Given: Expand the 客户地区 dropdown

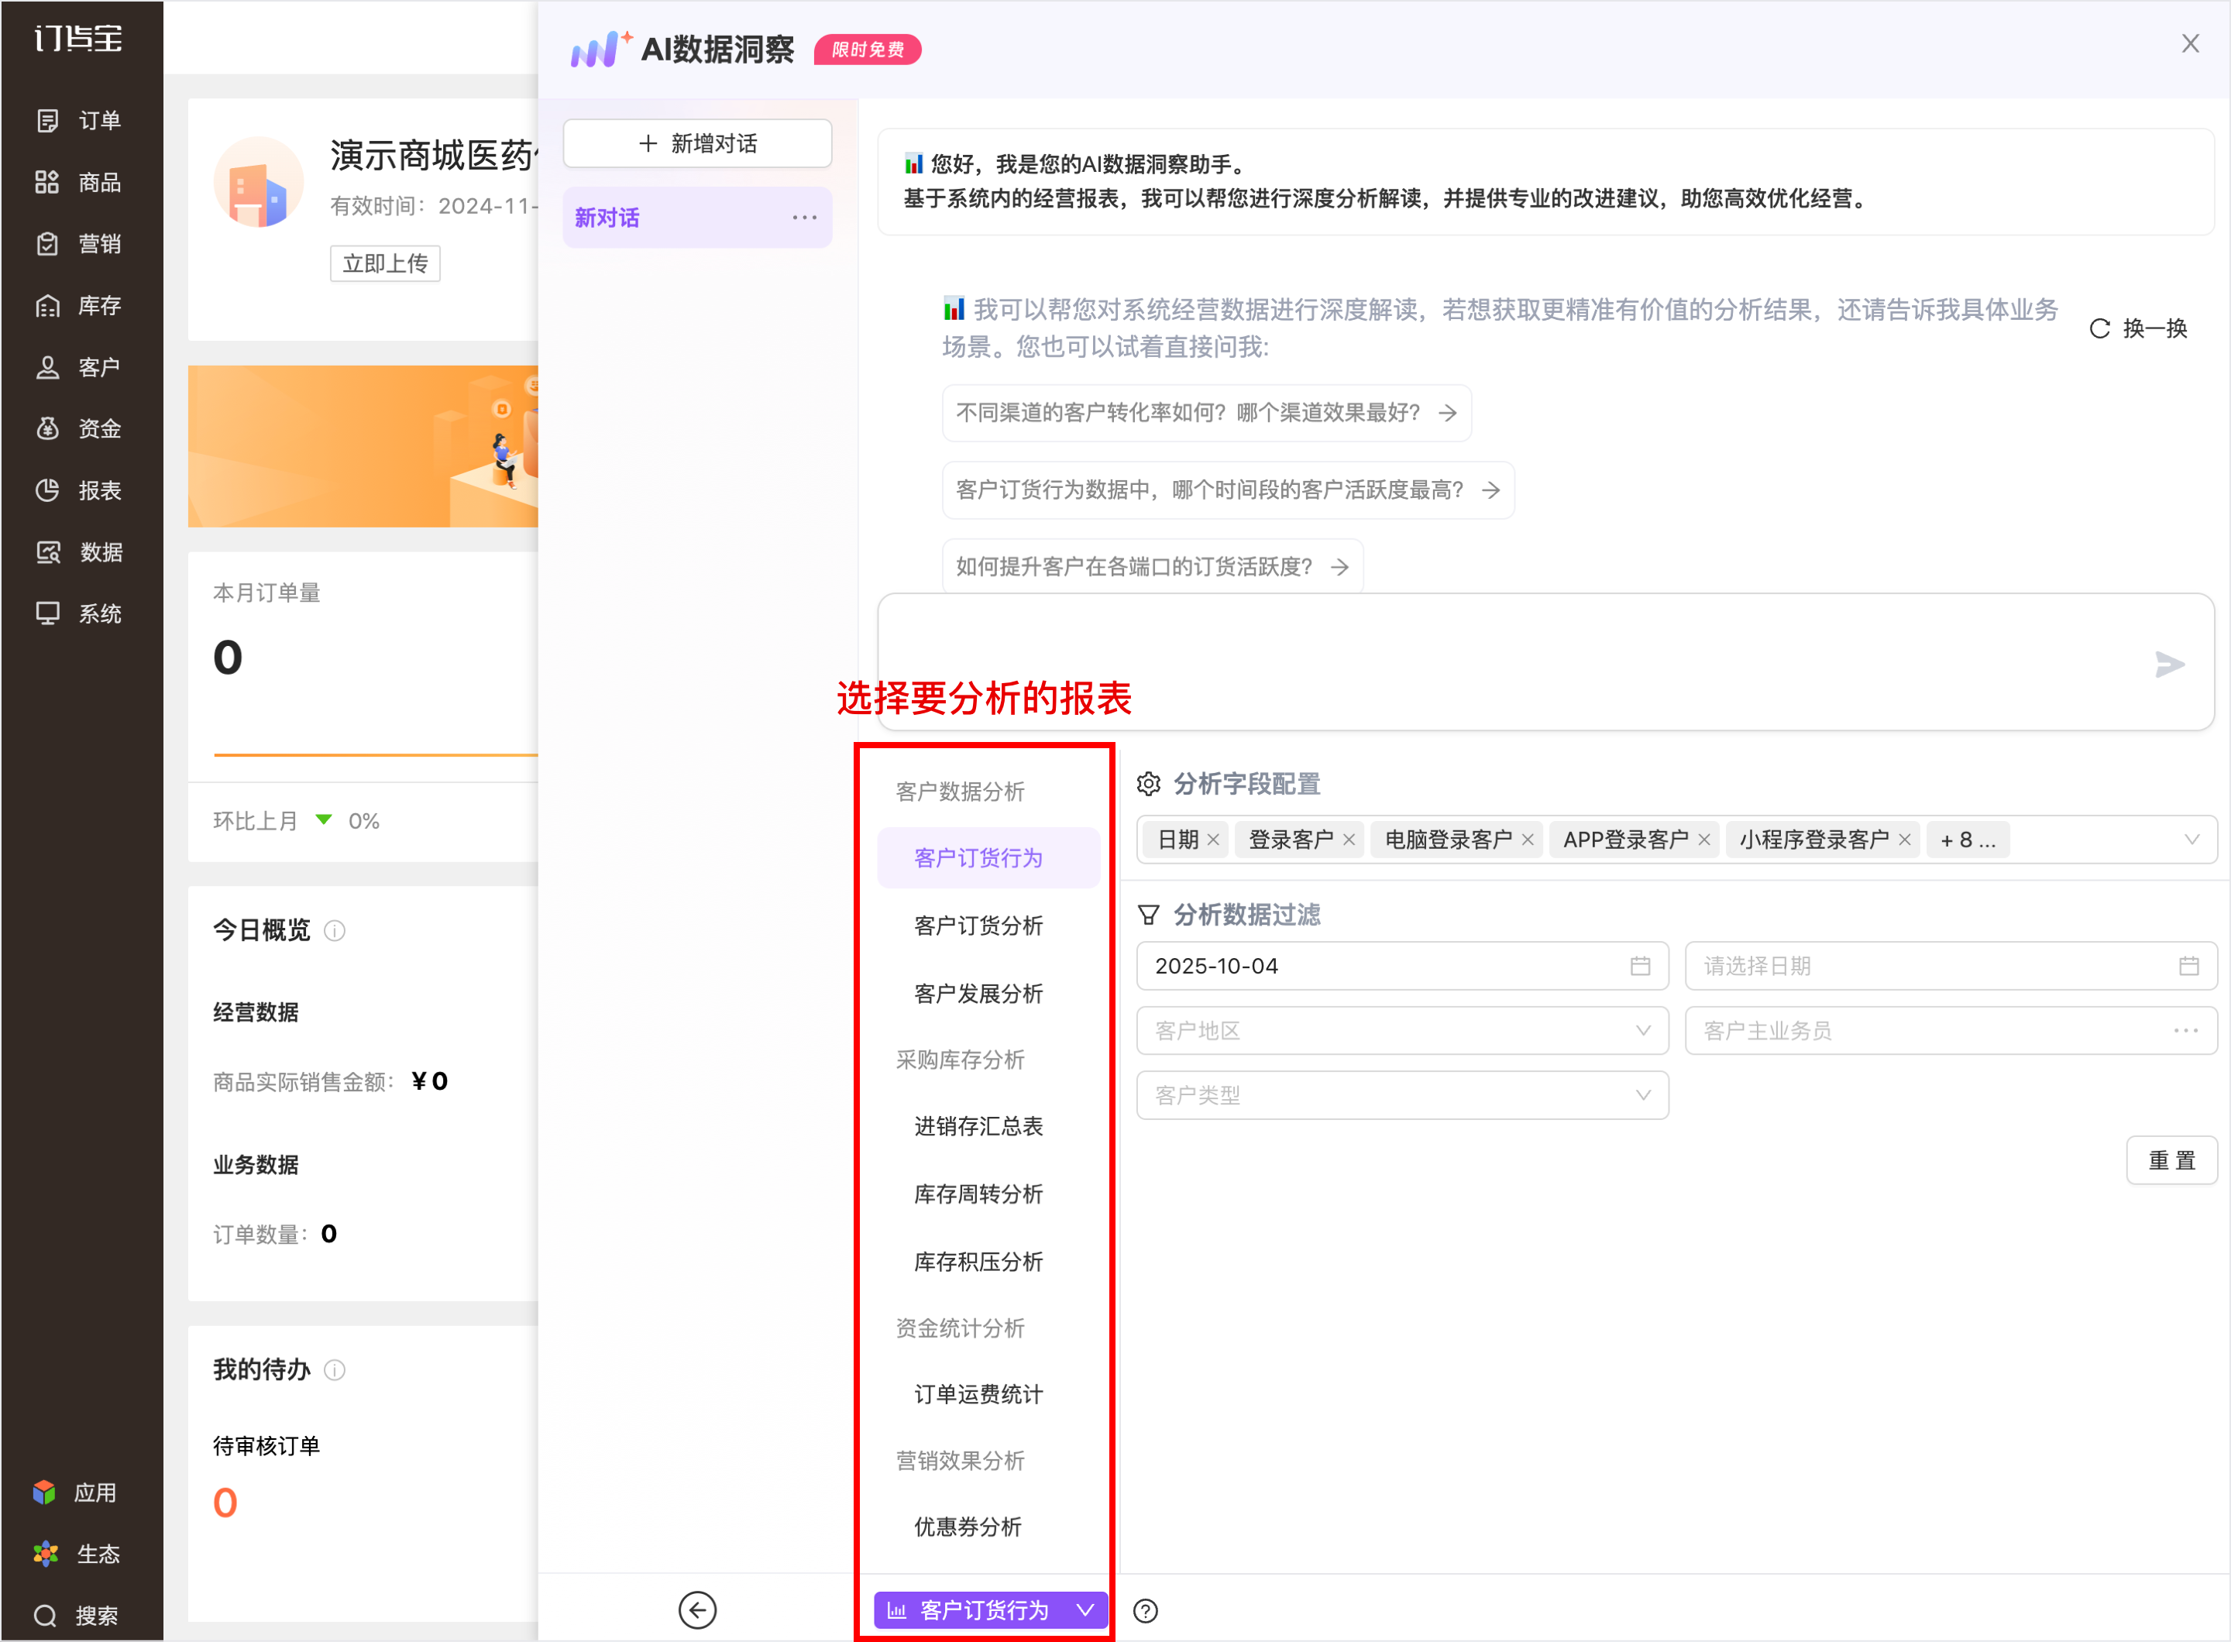Looking at the screenshot, I should tap(1401, 1031).
